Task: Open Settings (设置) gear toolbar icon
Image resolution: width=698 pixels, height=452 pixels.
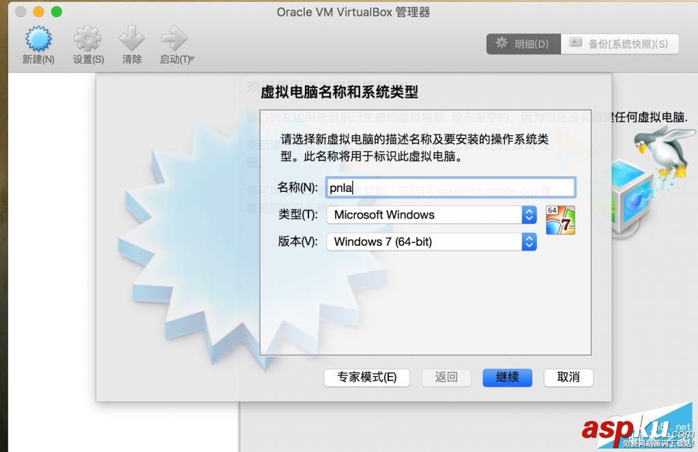Action: 87,38
